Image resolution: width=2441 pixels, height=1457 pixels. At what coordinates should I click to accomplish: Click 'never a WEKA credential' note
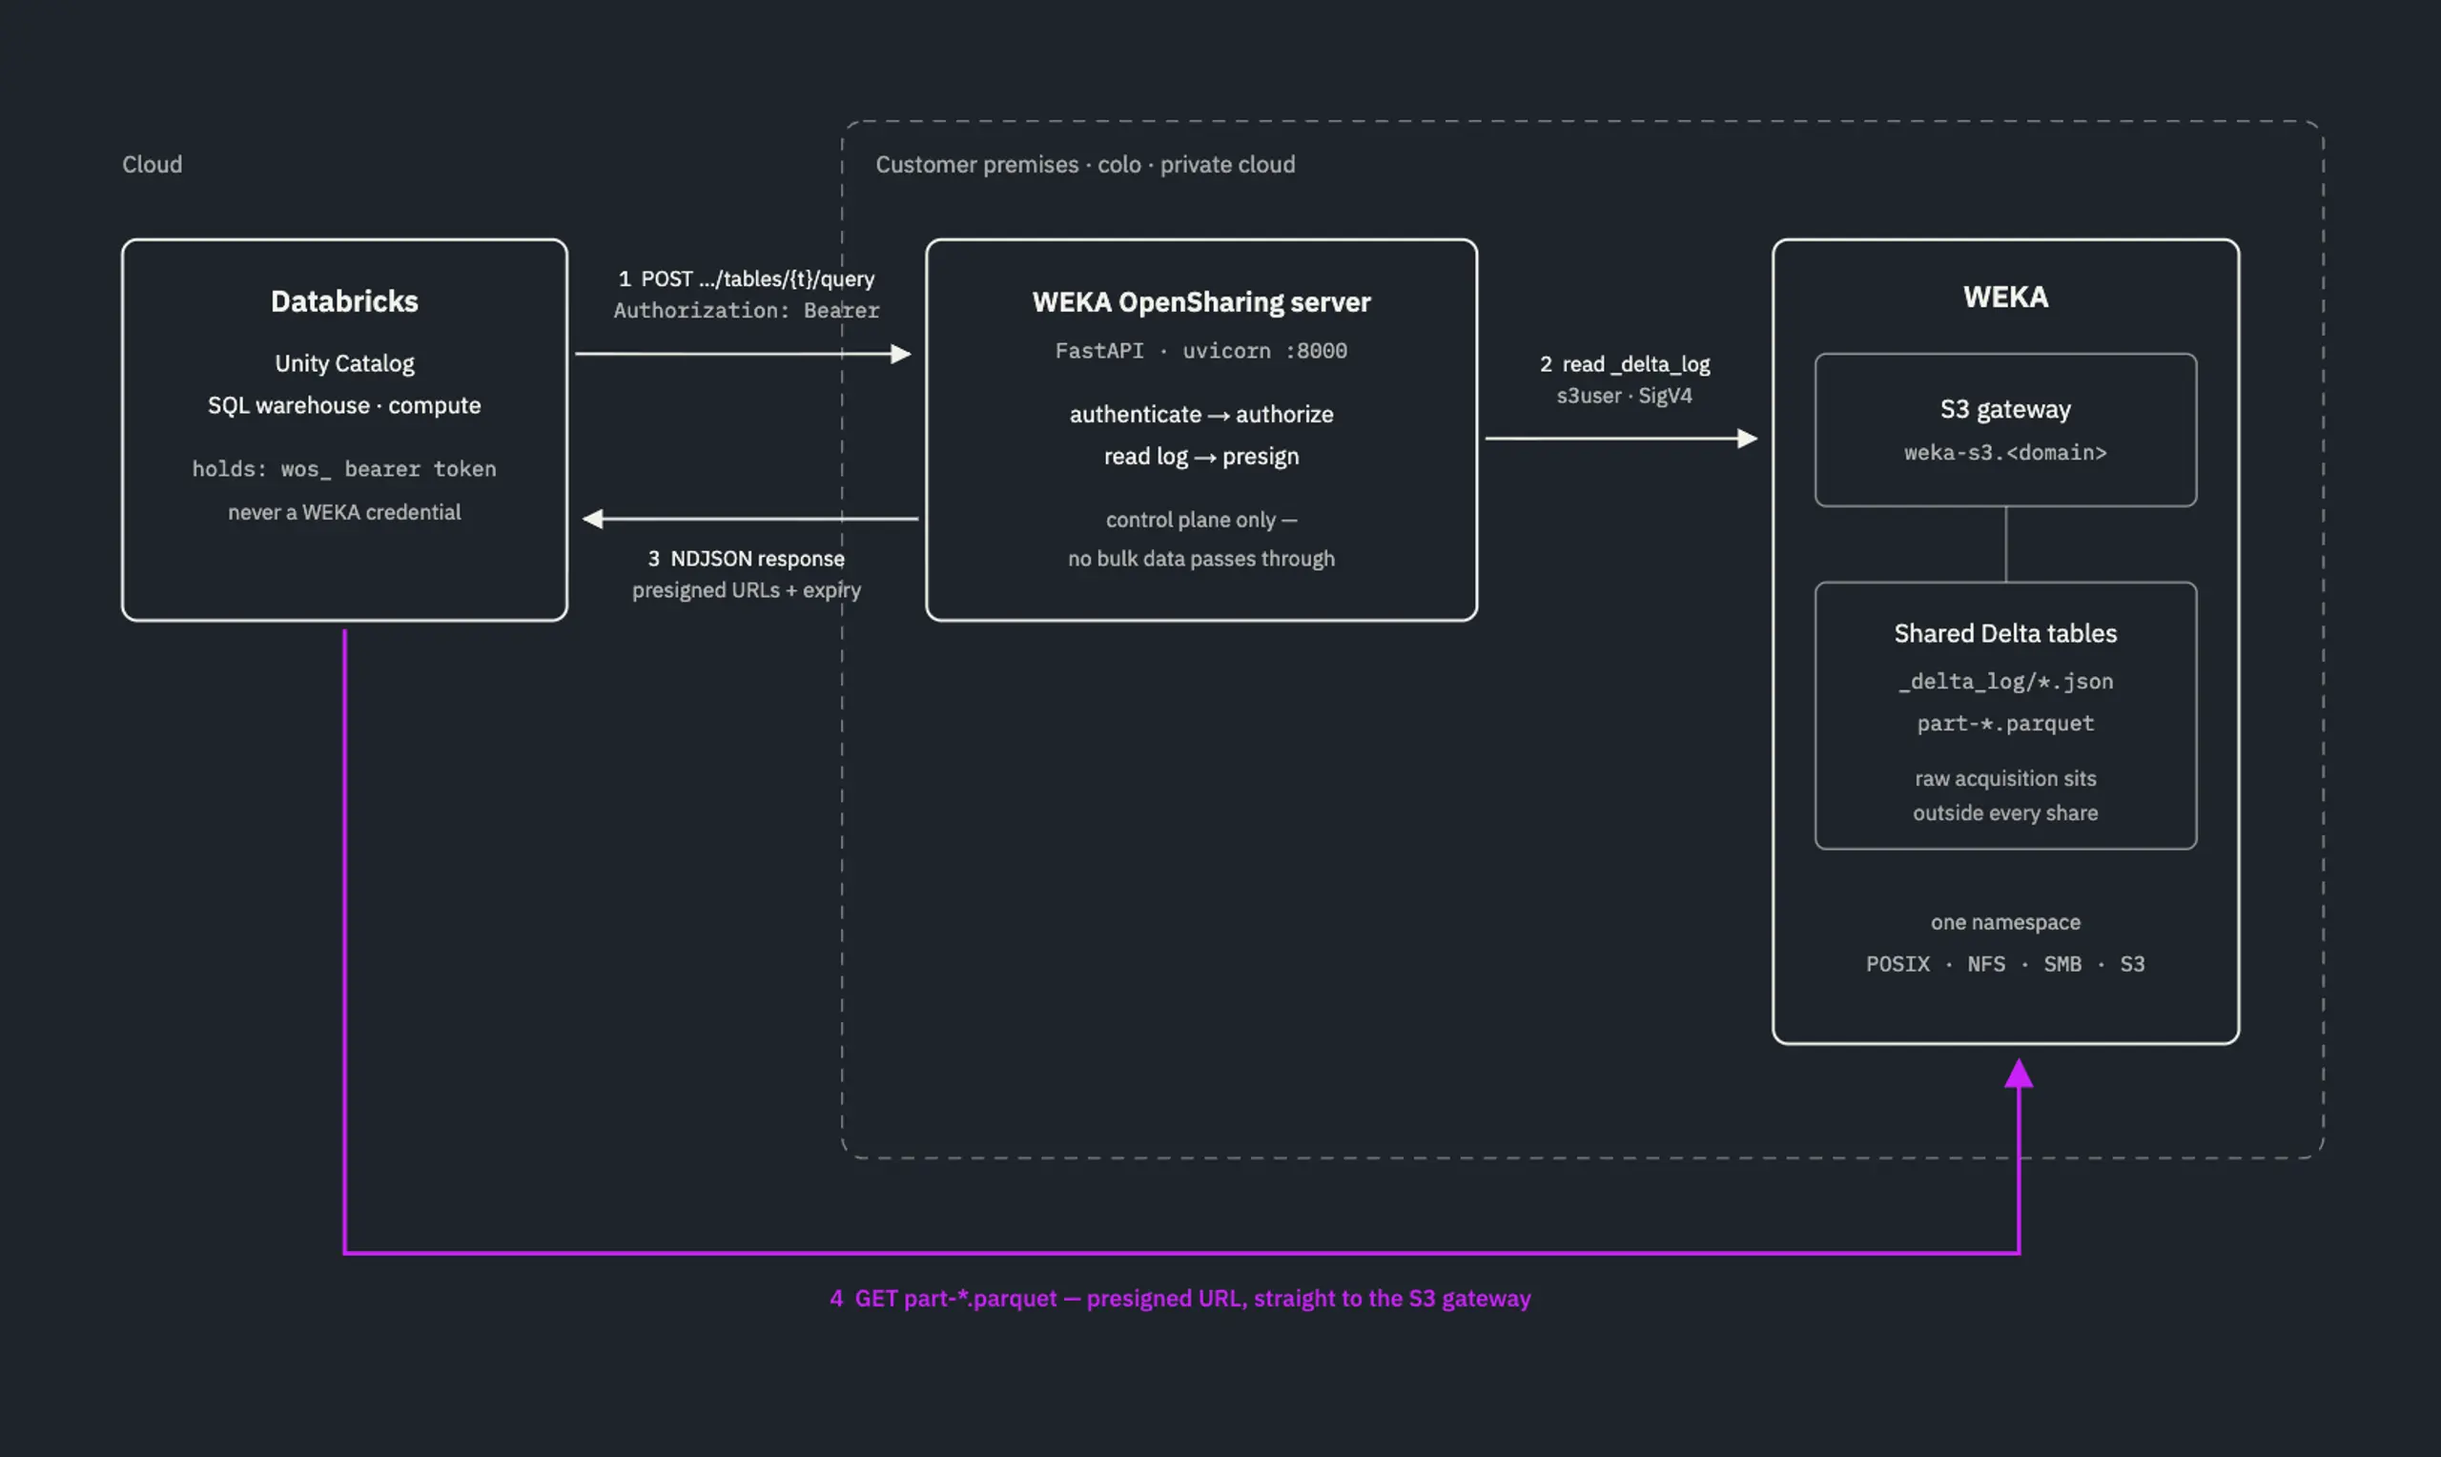tap(344, 511)
